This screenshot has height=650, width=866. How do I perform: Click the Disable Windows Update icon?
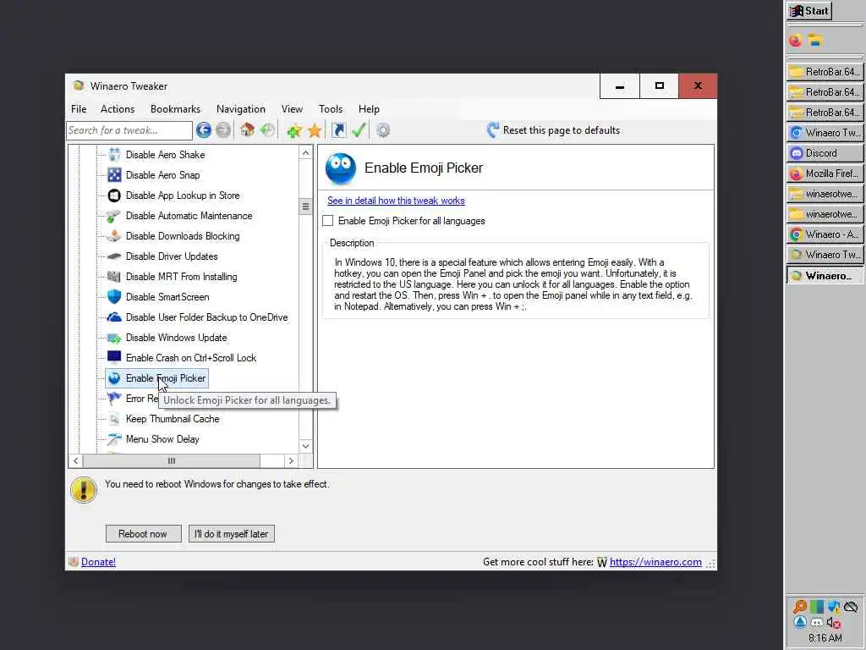point(114,338)
